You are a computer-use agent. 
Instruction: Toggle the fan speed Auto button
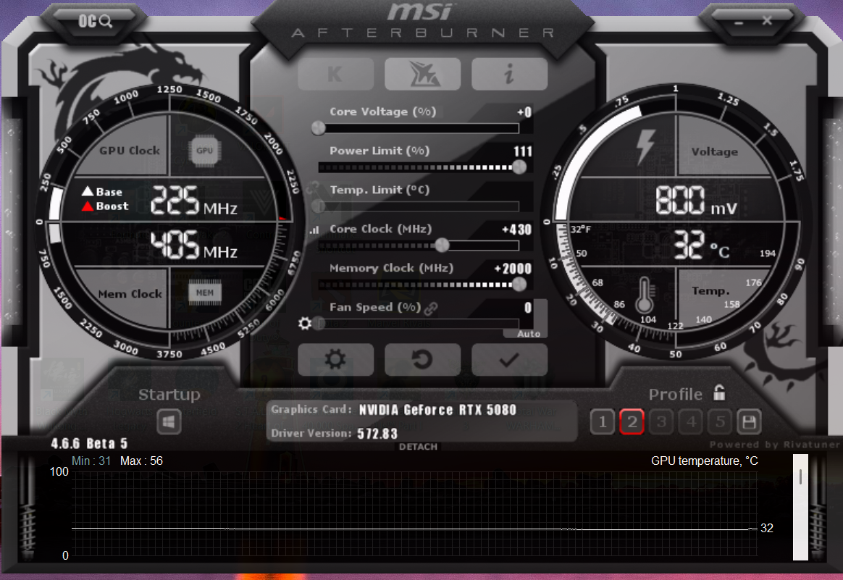click(529, 334)
